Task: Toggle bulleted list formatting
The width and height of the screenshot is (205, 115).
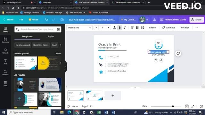Action: [x=137, y=28]
